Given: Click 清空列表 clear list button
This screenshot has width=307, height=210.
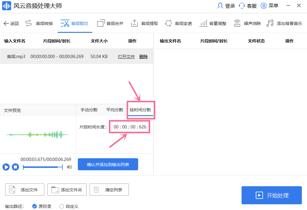Looking at the screenshot, I should point(109,190).
